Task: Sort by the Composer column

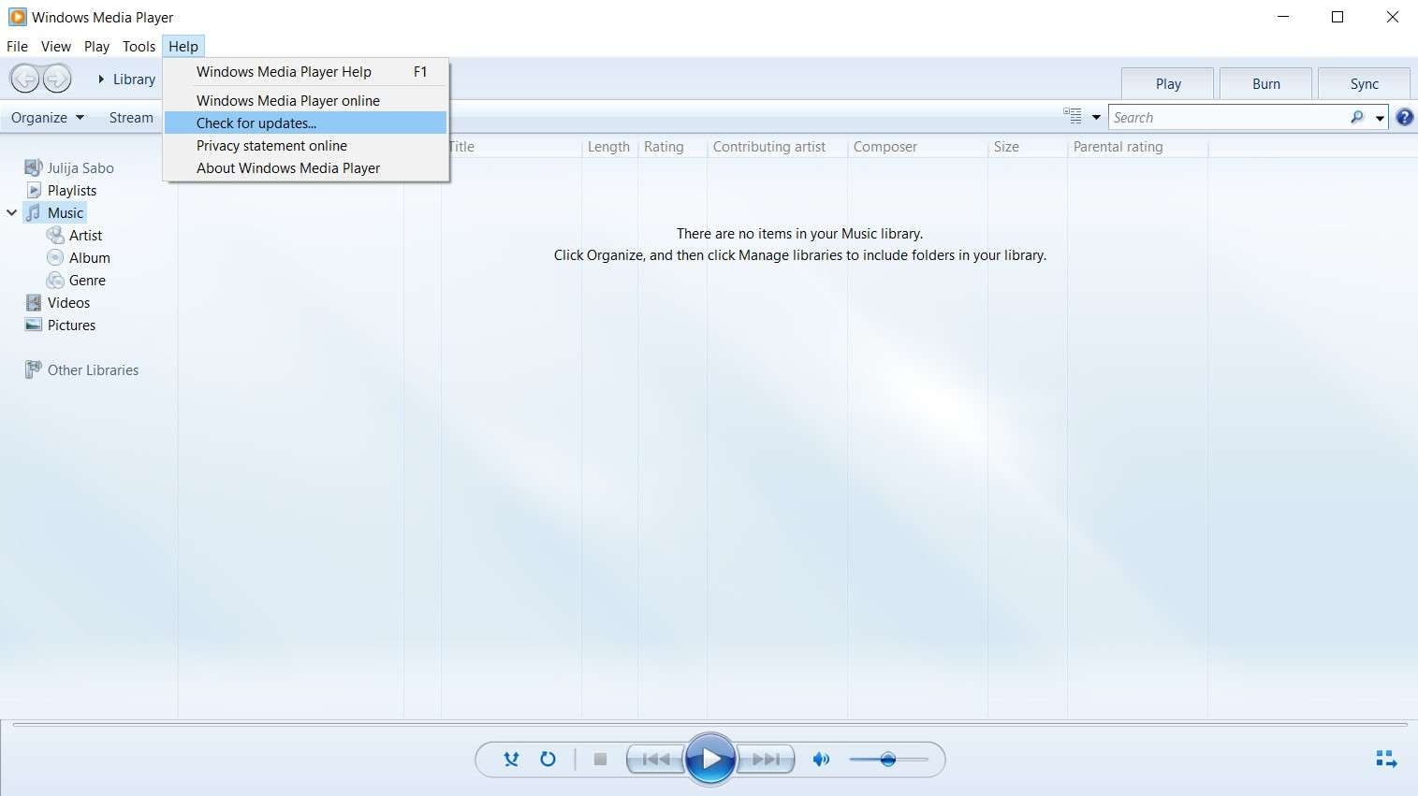Action: pyautogui.click(x=885, y=147)
